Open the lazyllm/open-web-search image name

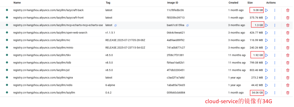pyautogui.click(x=50, y=33)
